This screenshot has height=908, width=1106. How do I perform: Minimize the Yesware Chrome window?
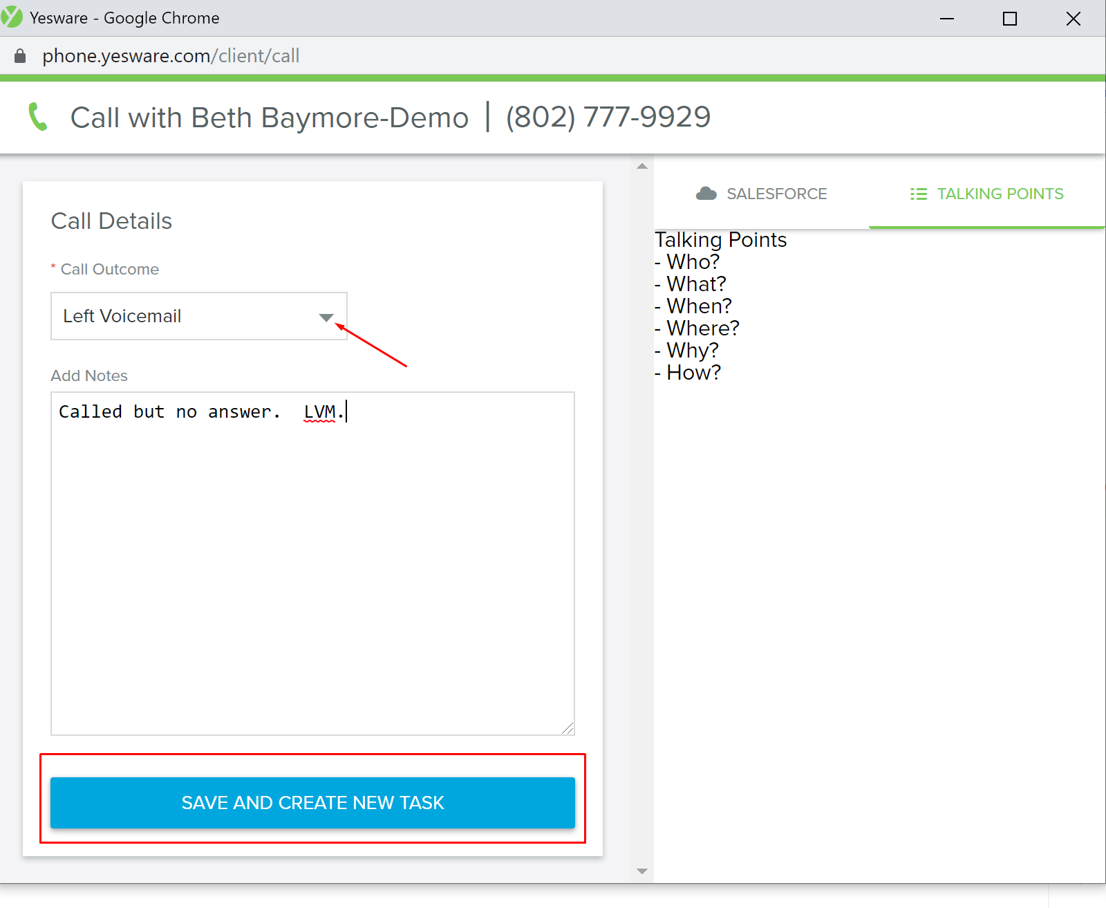(947, 19)
